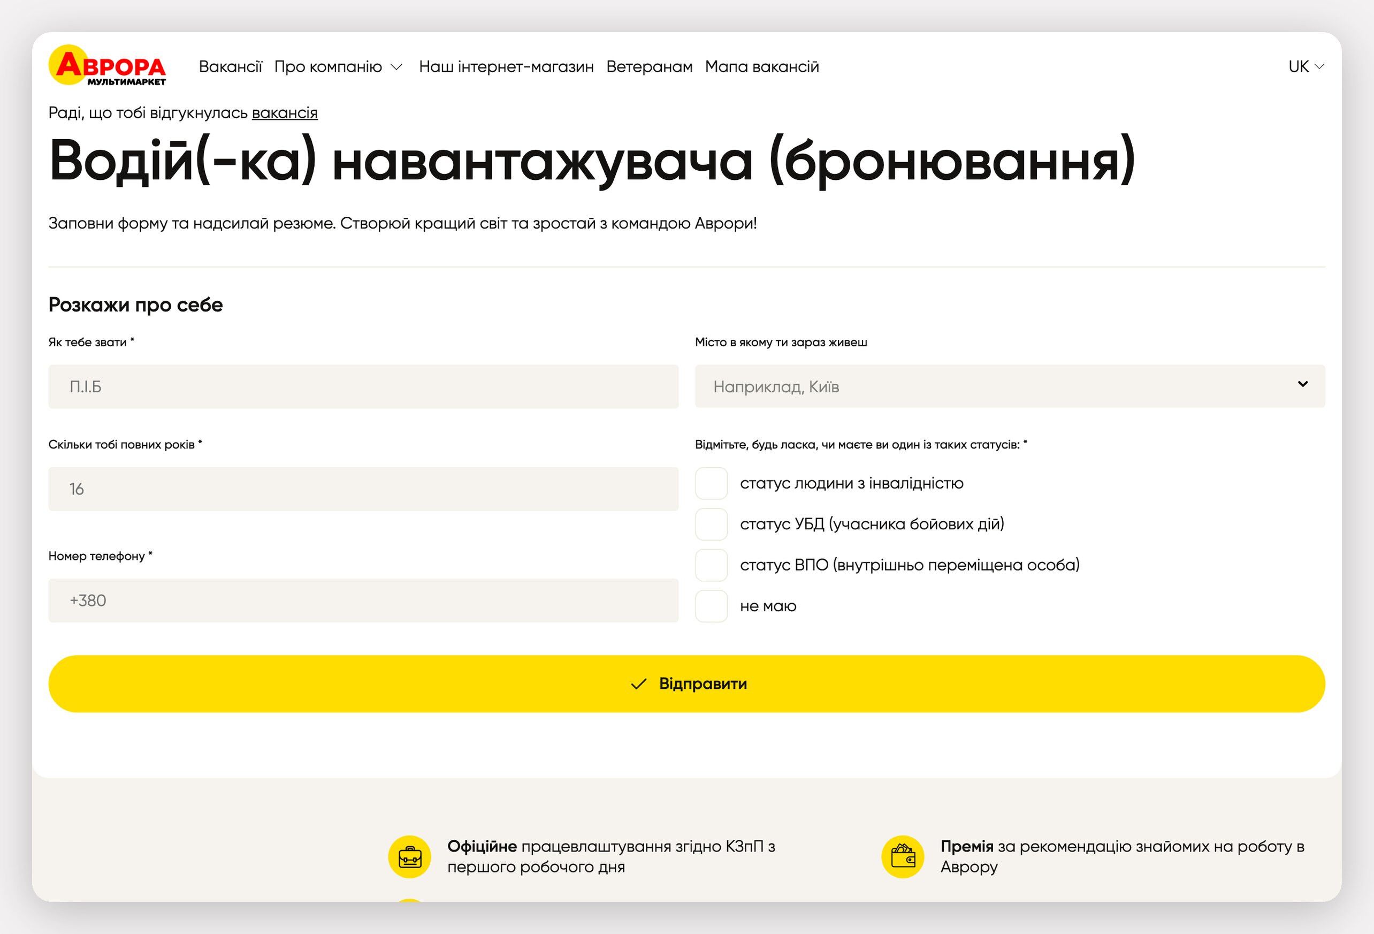Click the 'Як тебе звати *' label
This screenshot has height=934, width=1374.
(x=91, y=343)
